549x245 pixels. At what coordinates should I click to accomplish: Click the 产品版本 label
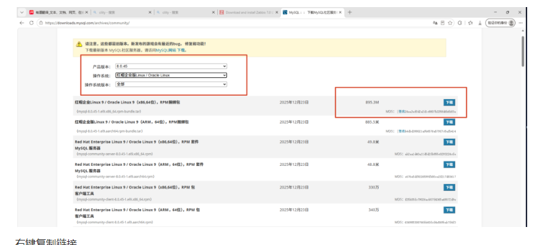tap(102, 66)
